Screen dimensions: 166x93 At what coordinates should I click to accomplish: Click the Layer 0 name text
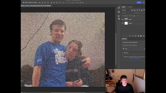coord(130,23)
